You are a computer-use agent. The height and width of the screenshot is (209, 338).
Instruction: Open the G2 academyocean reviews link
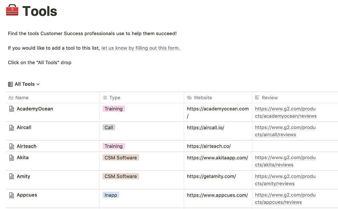coord(286,112)
